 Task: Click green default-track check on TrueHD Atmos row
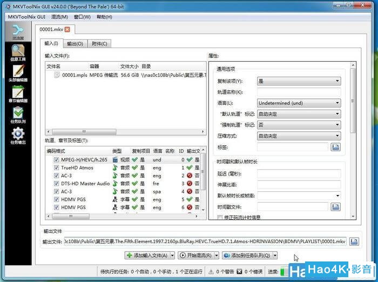190,167
